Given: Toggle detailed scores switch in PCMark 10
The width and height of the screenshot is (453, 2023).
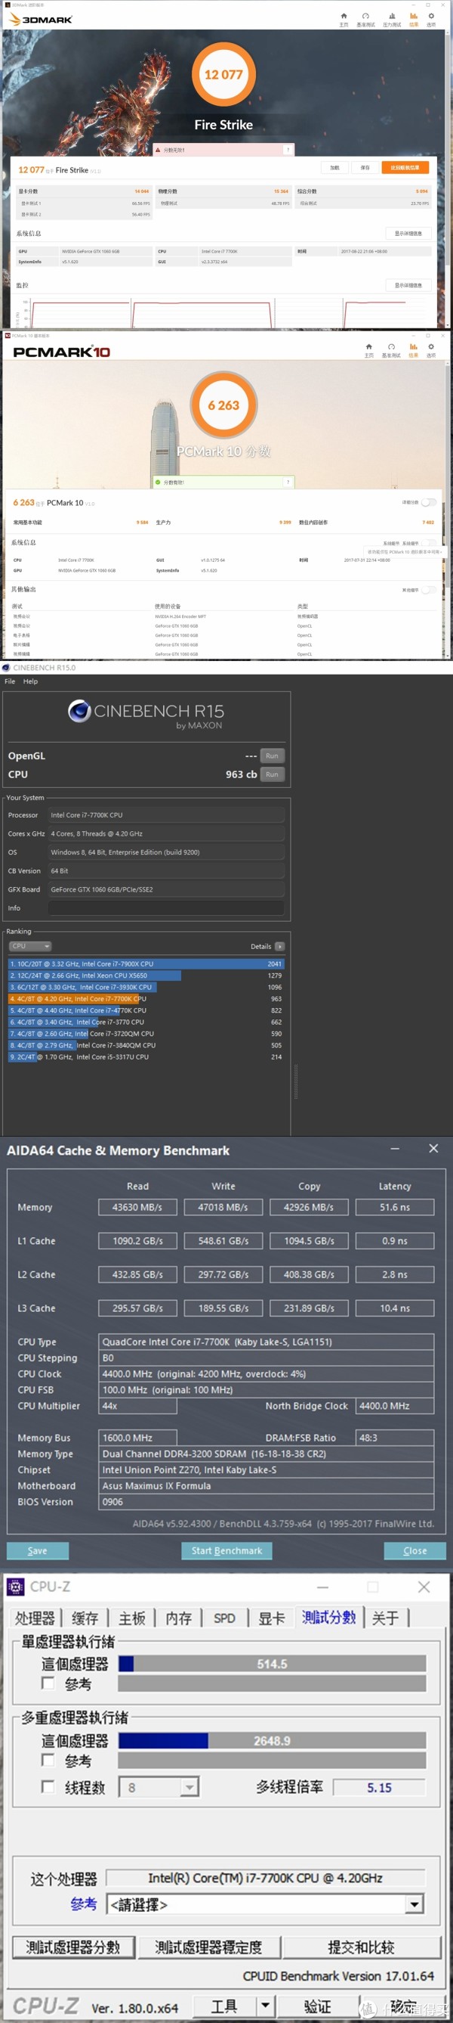Looking at the screenshot, I should 429,502.
